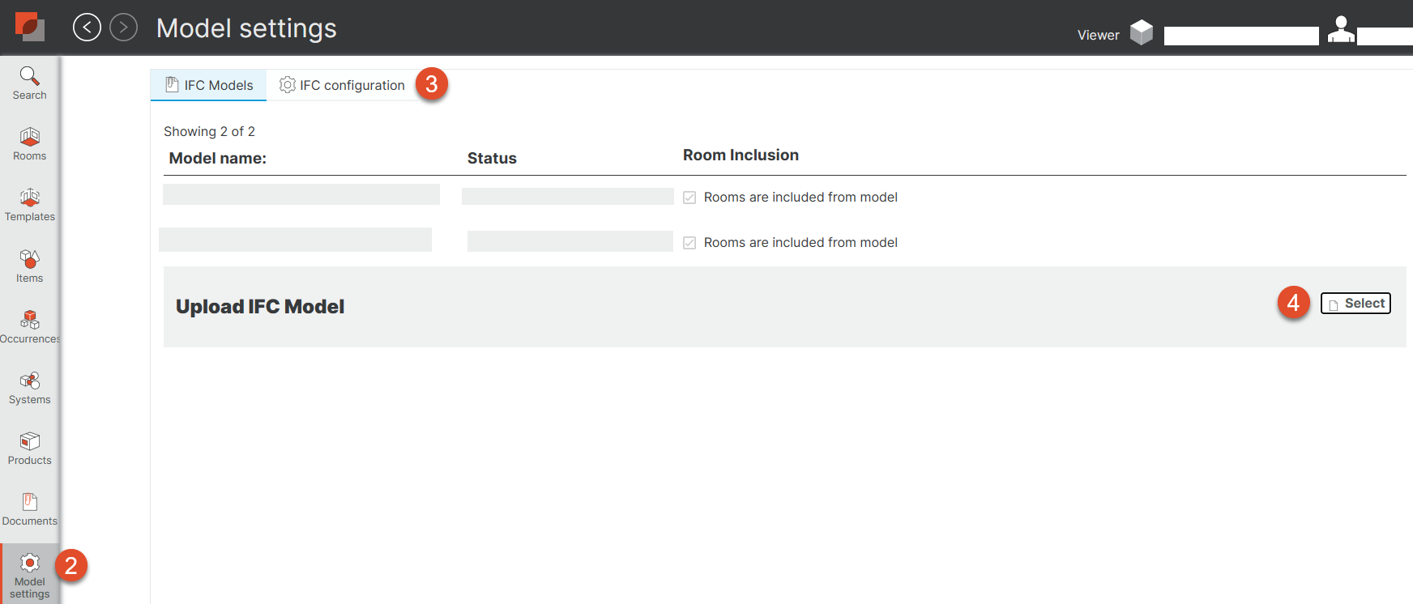The image size is (1413, 604).
Task: Select Systems from the sidebar
Action: pos(29,388)
